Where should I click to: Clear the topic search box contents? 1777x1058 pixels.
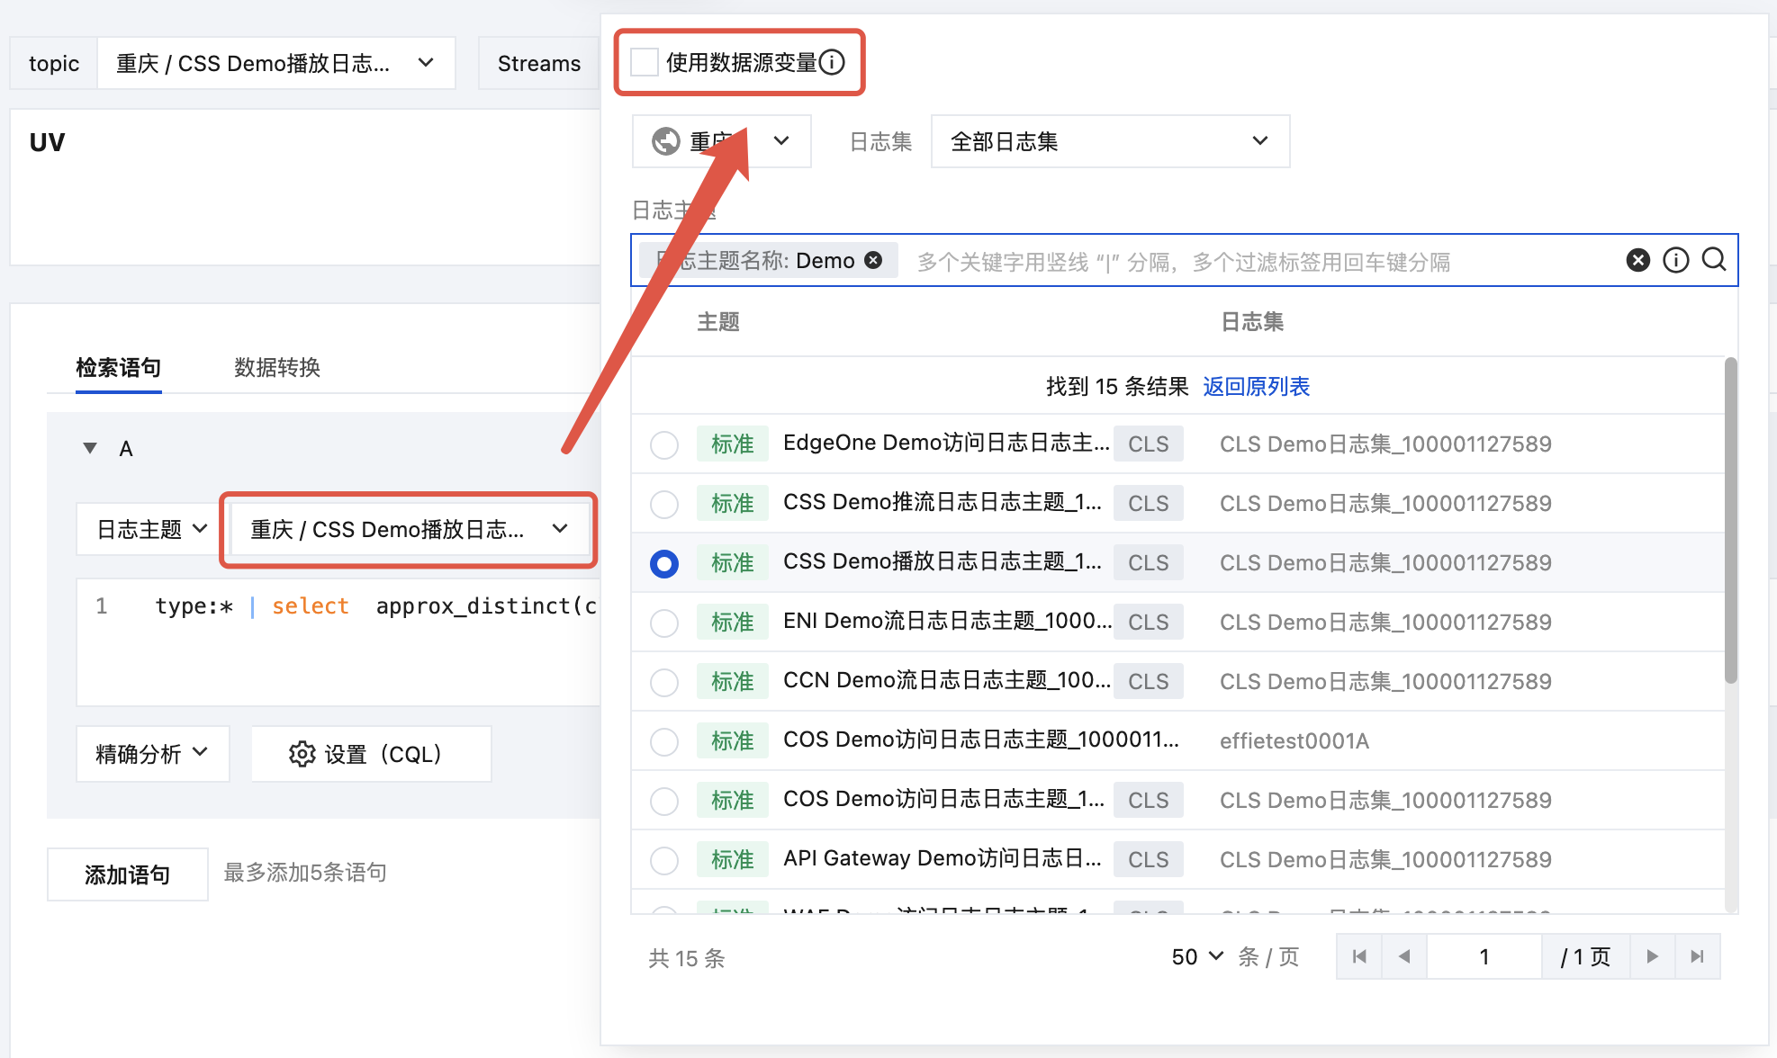tap(1637, 261)
